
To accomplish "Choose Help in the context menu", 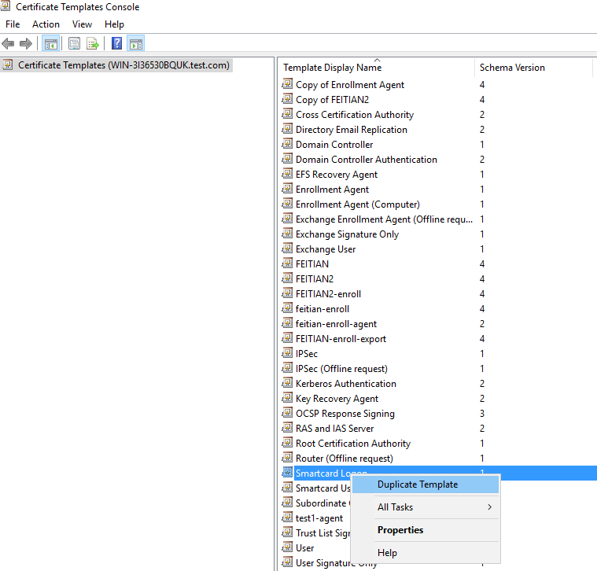I will point(426,553).
